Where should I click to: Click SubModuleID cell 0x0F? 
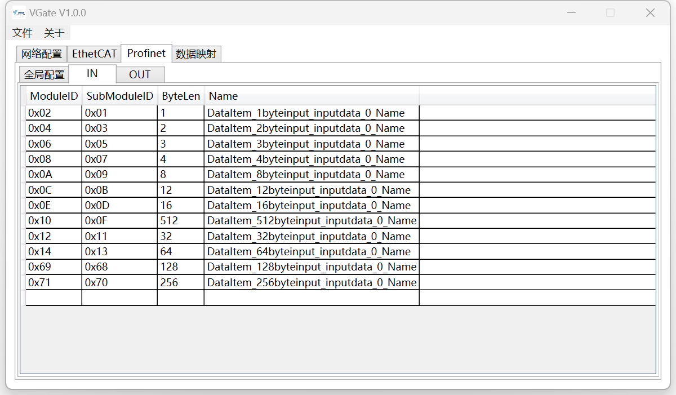119,220
